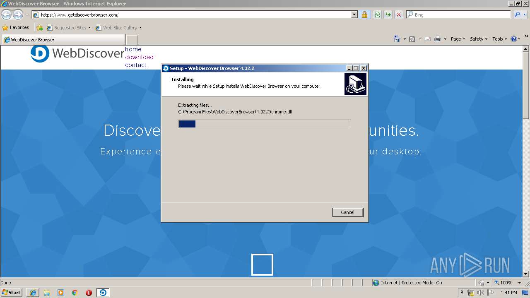Click the Setup dialog title bar icon
Image resolution: width=530 pixels, height=298 pixels.
tap(166, 68)
